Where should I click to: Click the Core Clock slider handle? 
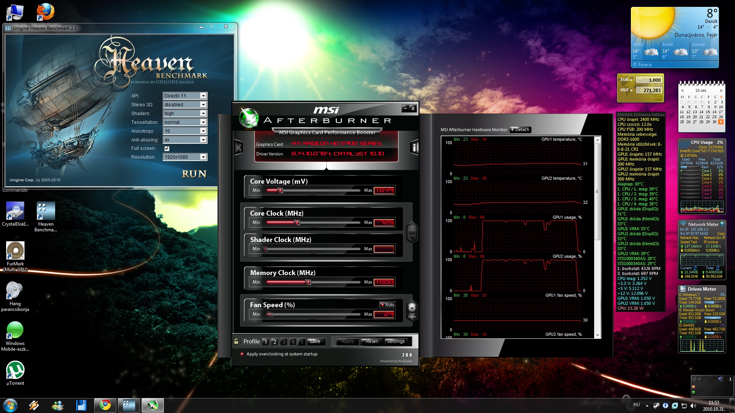[297, 222]
